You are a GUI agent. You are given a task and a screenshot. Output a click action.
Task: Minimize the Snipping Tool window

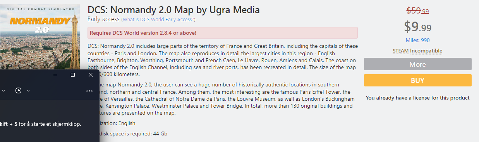(x=55, y=75)
